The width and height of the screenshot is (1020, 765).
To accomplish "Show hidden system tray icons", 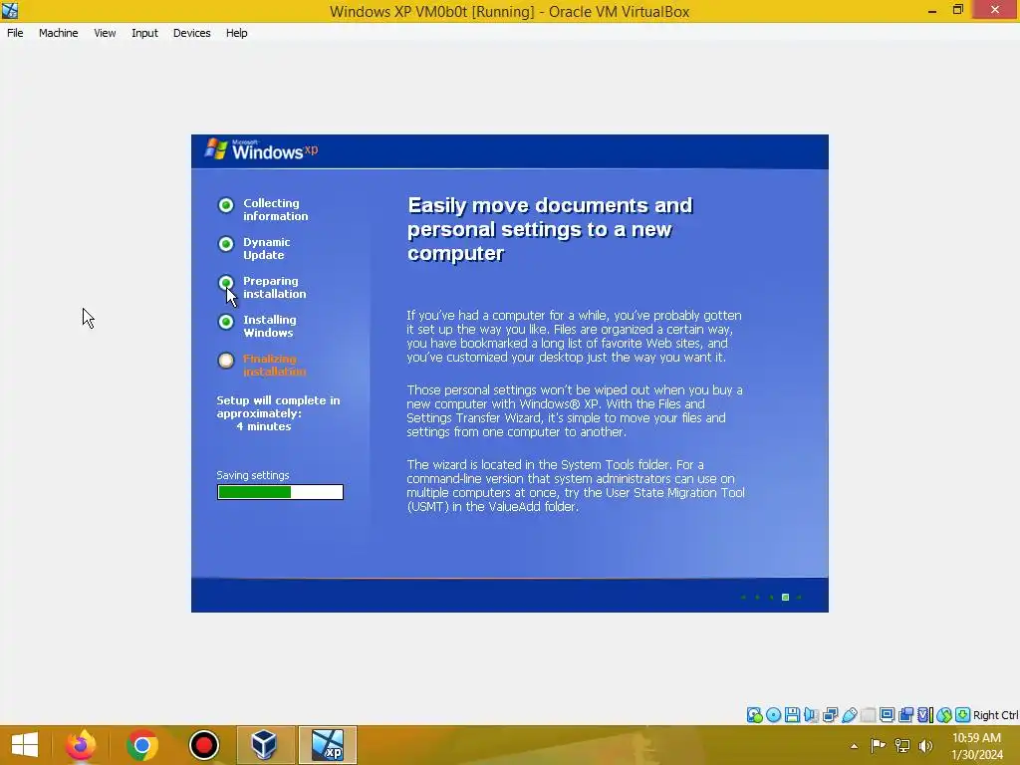I will click(854, 746).
